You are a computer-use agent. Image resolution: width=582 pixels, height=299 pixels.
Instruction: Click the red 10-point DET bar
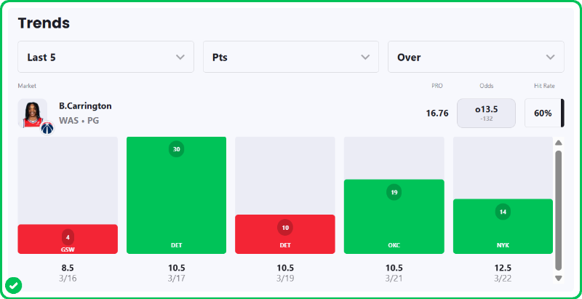click(285, 234)
